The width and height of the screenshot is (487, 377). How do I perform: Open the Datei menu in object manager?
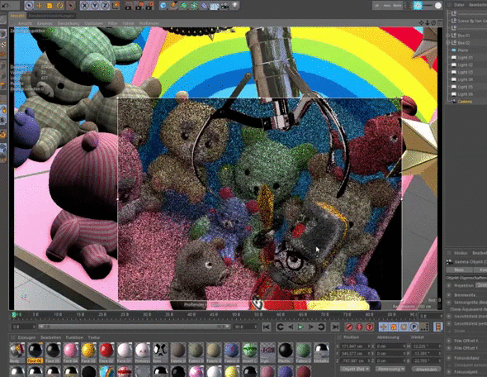(x=459, y=5)
